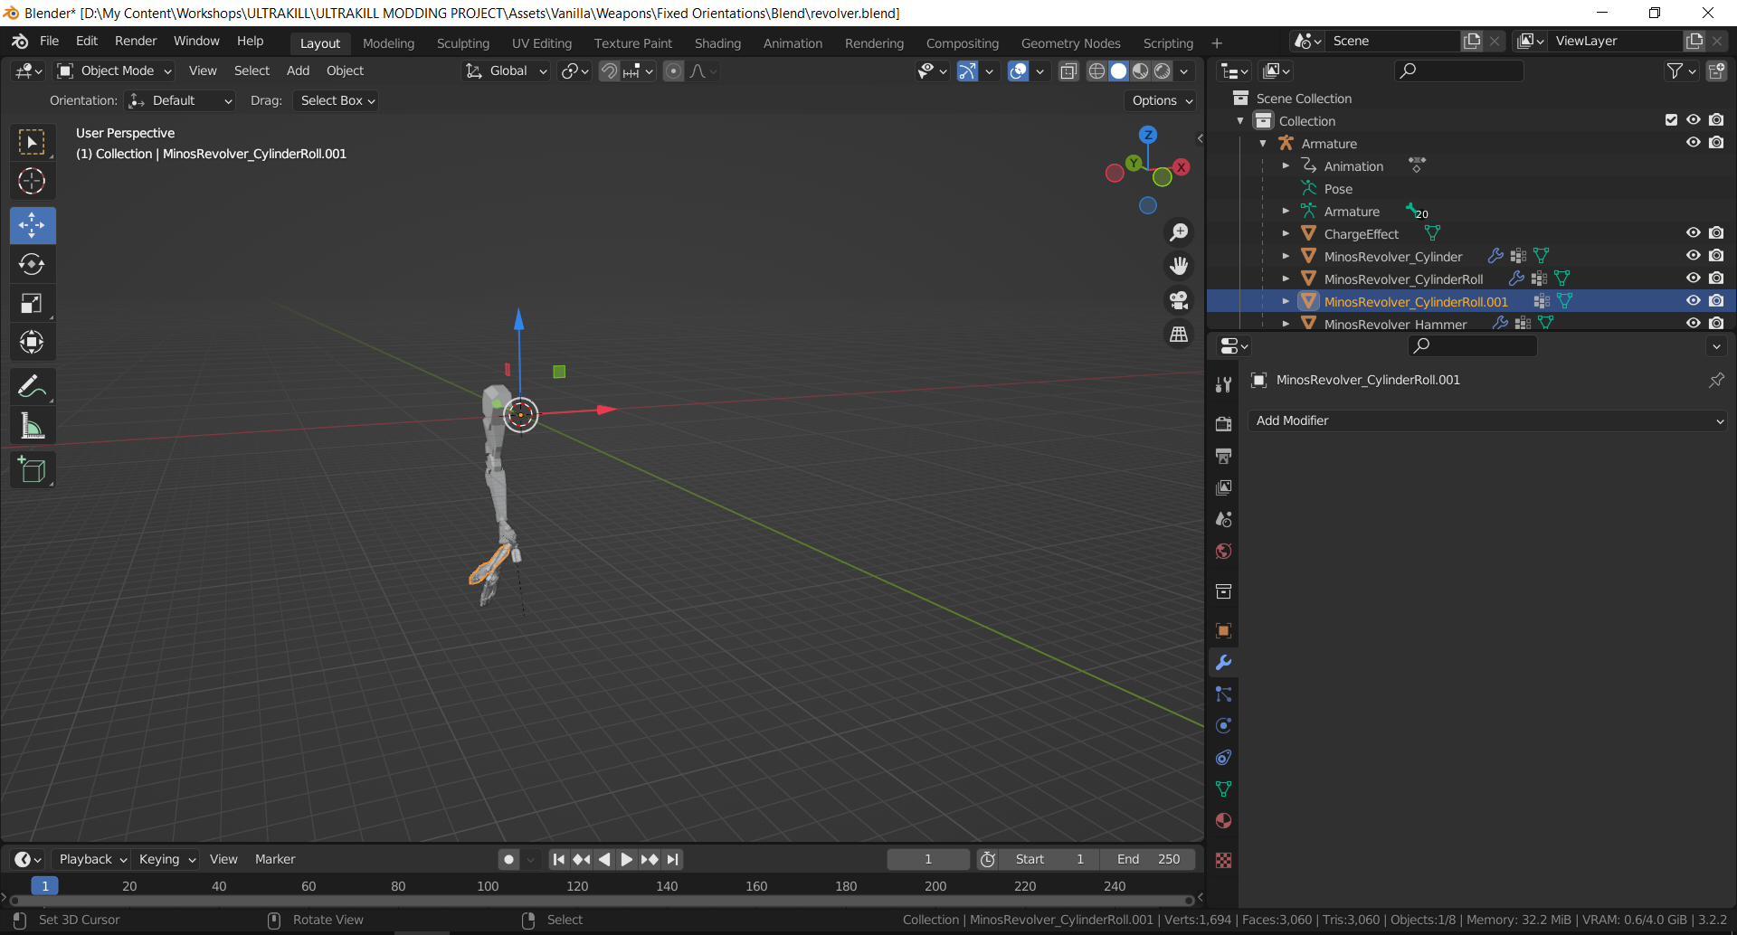Open Object Mode dropdown

point(114,71)
